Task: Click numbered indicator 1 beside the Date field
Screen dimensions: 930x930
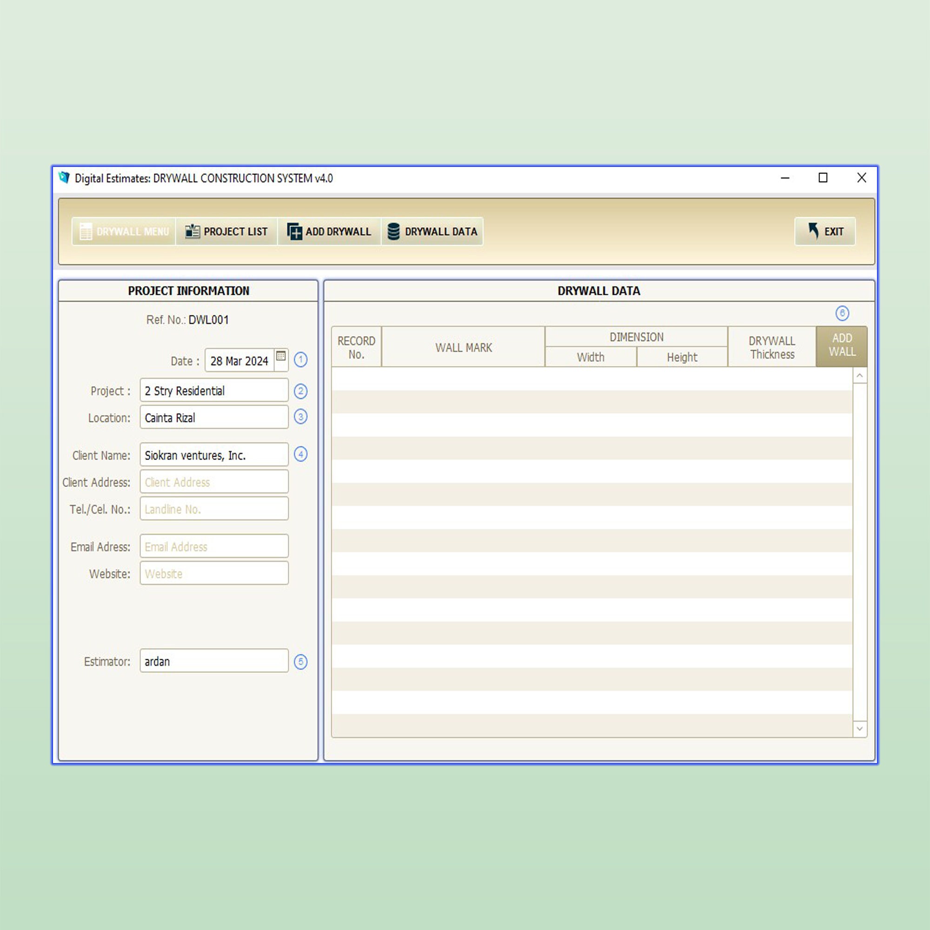Action: click(300, 360)
